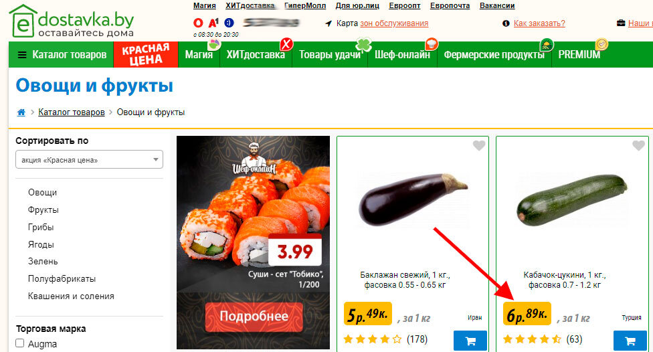
Task: Open Фермерские продукты menu item
Action: [494, 55]
